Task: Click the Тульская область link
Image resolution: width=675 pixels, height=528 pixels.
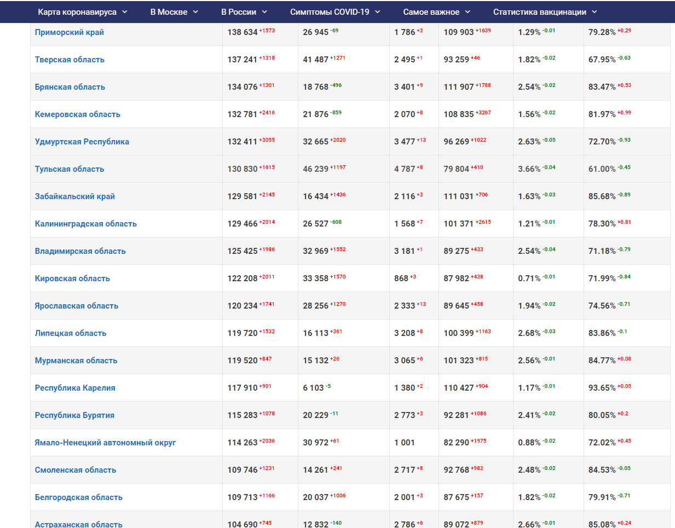Action: click(70, 169)
